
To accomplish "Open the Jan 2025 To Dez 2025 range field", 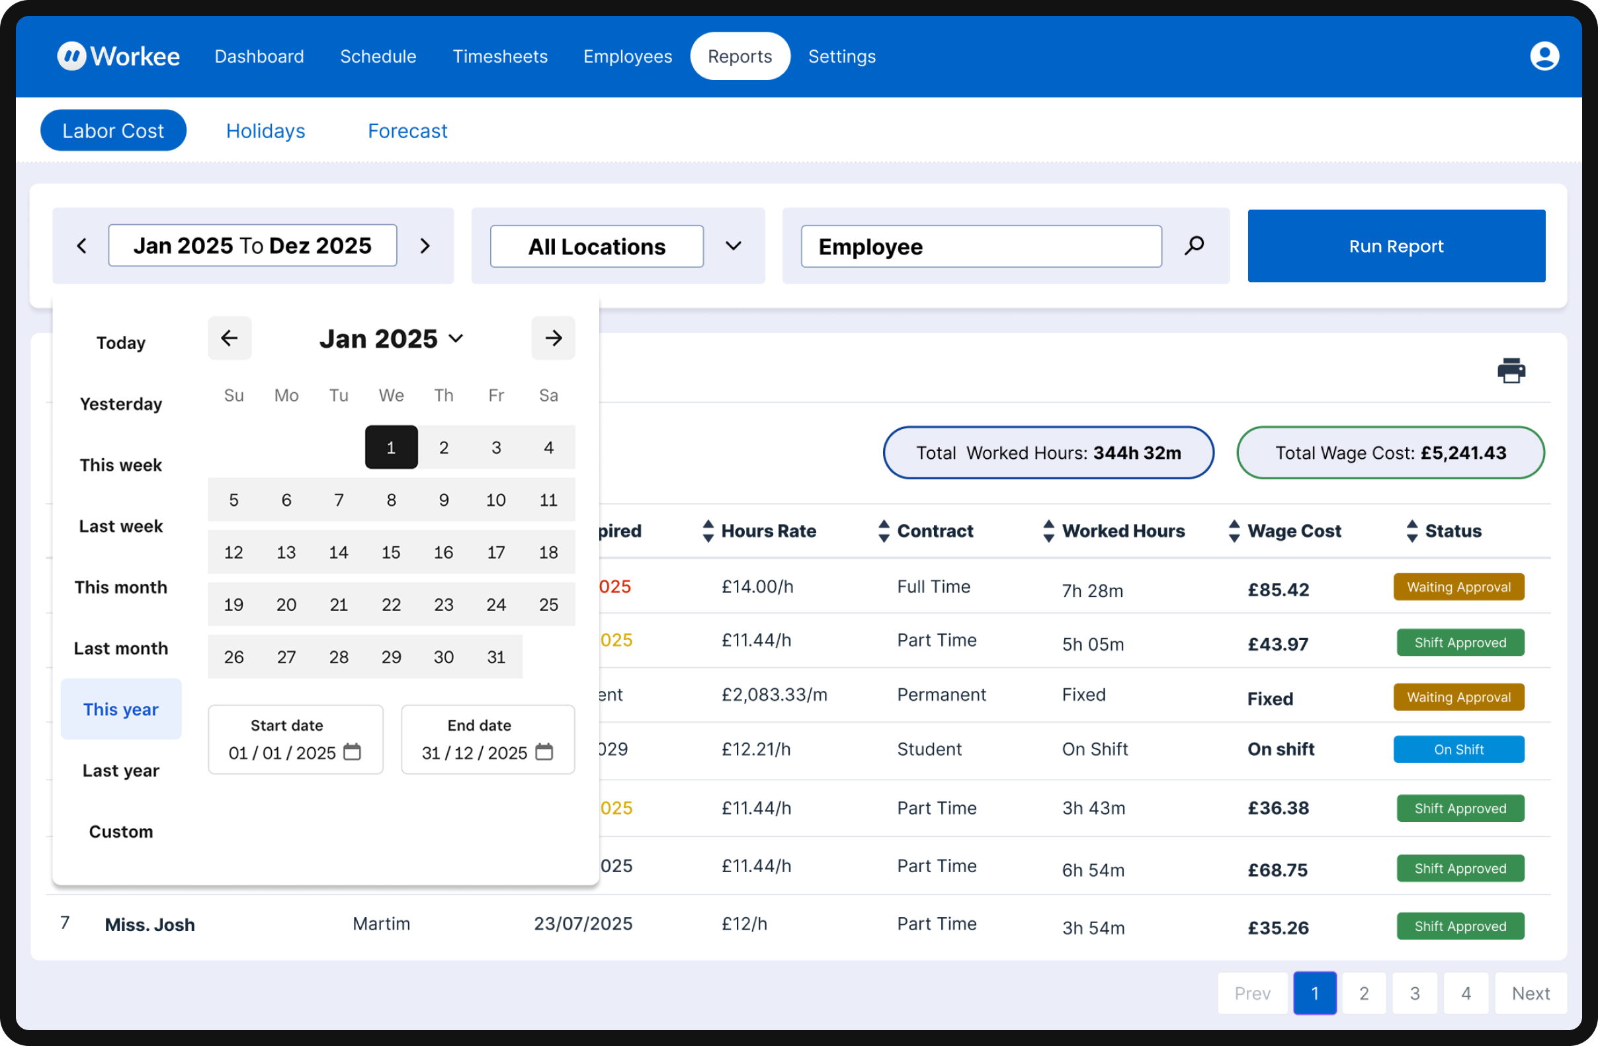I will pos(253,246).
